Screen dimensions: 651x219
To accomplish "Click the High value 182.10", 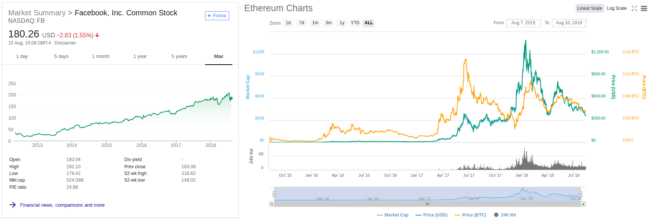I will pos(74,167).
